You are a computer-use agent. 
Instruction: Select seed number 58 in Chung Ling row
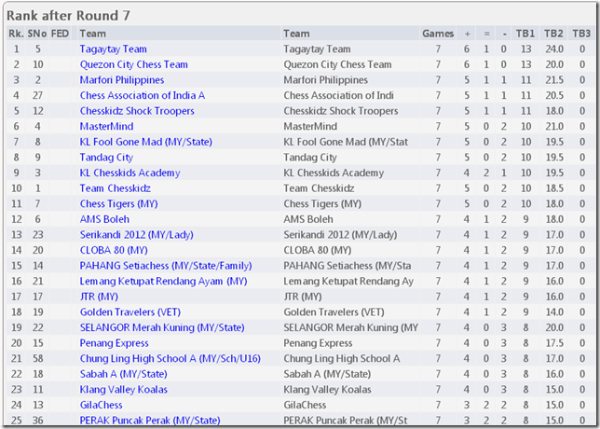[x=37, y=358]
